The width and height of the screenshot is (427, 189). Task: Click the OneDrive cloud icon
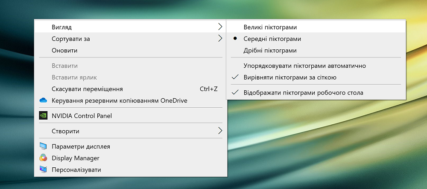(x=43, y=100)
